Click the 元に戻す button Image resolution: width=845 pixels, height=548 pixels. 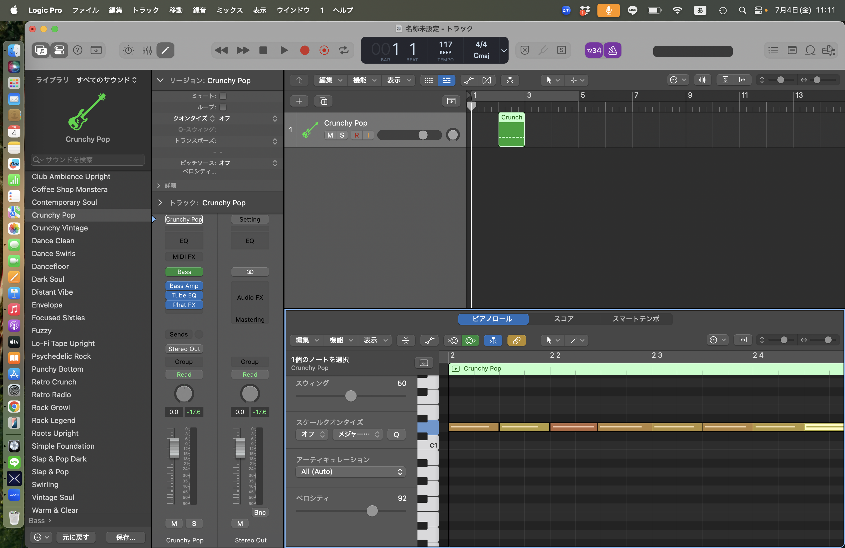click(x=76, y=537)
